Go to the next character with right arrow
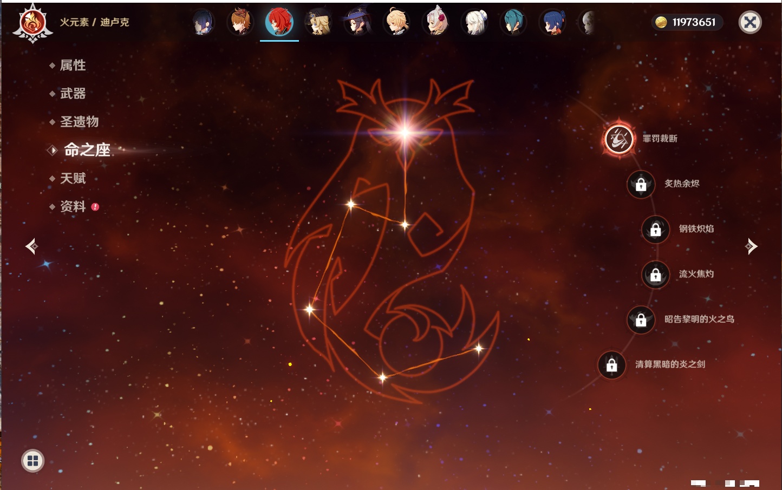The width and height of the screenshot is (782, 490). (x=751, y=246)
